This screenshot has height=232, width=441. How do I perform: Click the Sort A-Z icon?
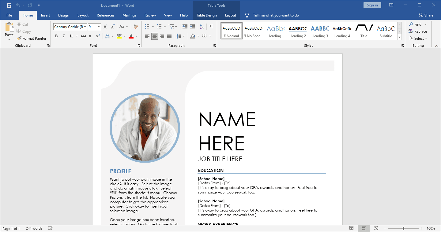coord(202,27)
